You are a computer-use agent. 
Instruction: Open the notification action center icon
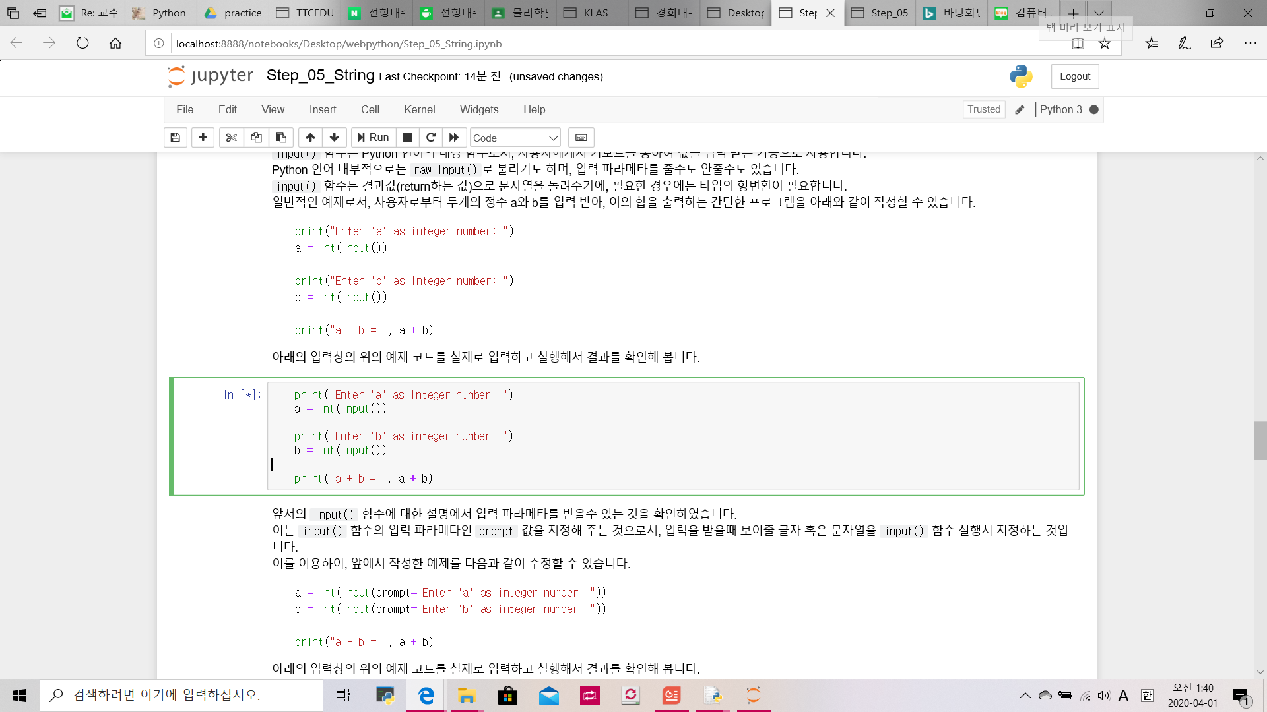click(x=1241, y=696)
